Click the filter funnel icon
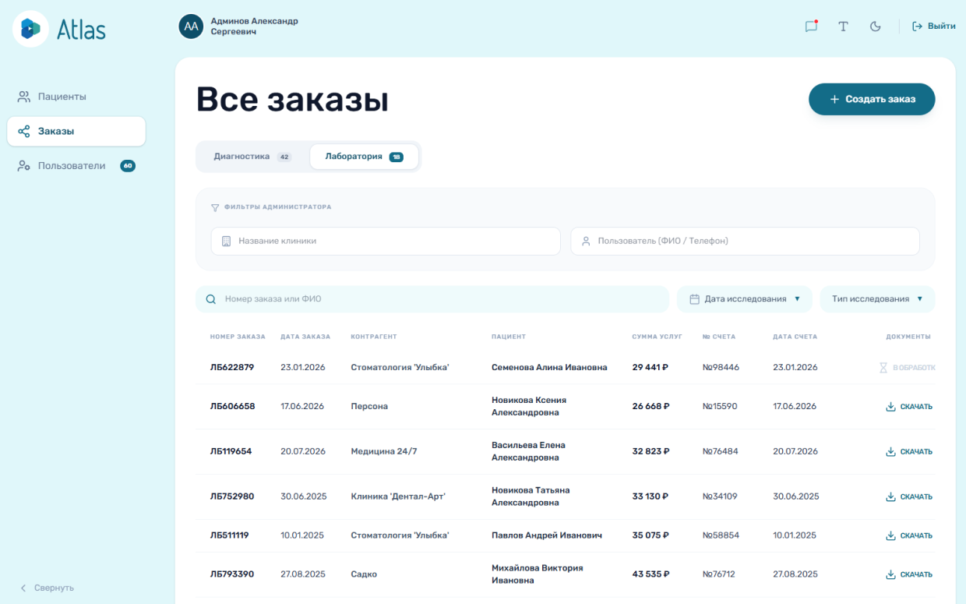The width and height of the screenshot is (966, 604). [x=215, y=207]
